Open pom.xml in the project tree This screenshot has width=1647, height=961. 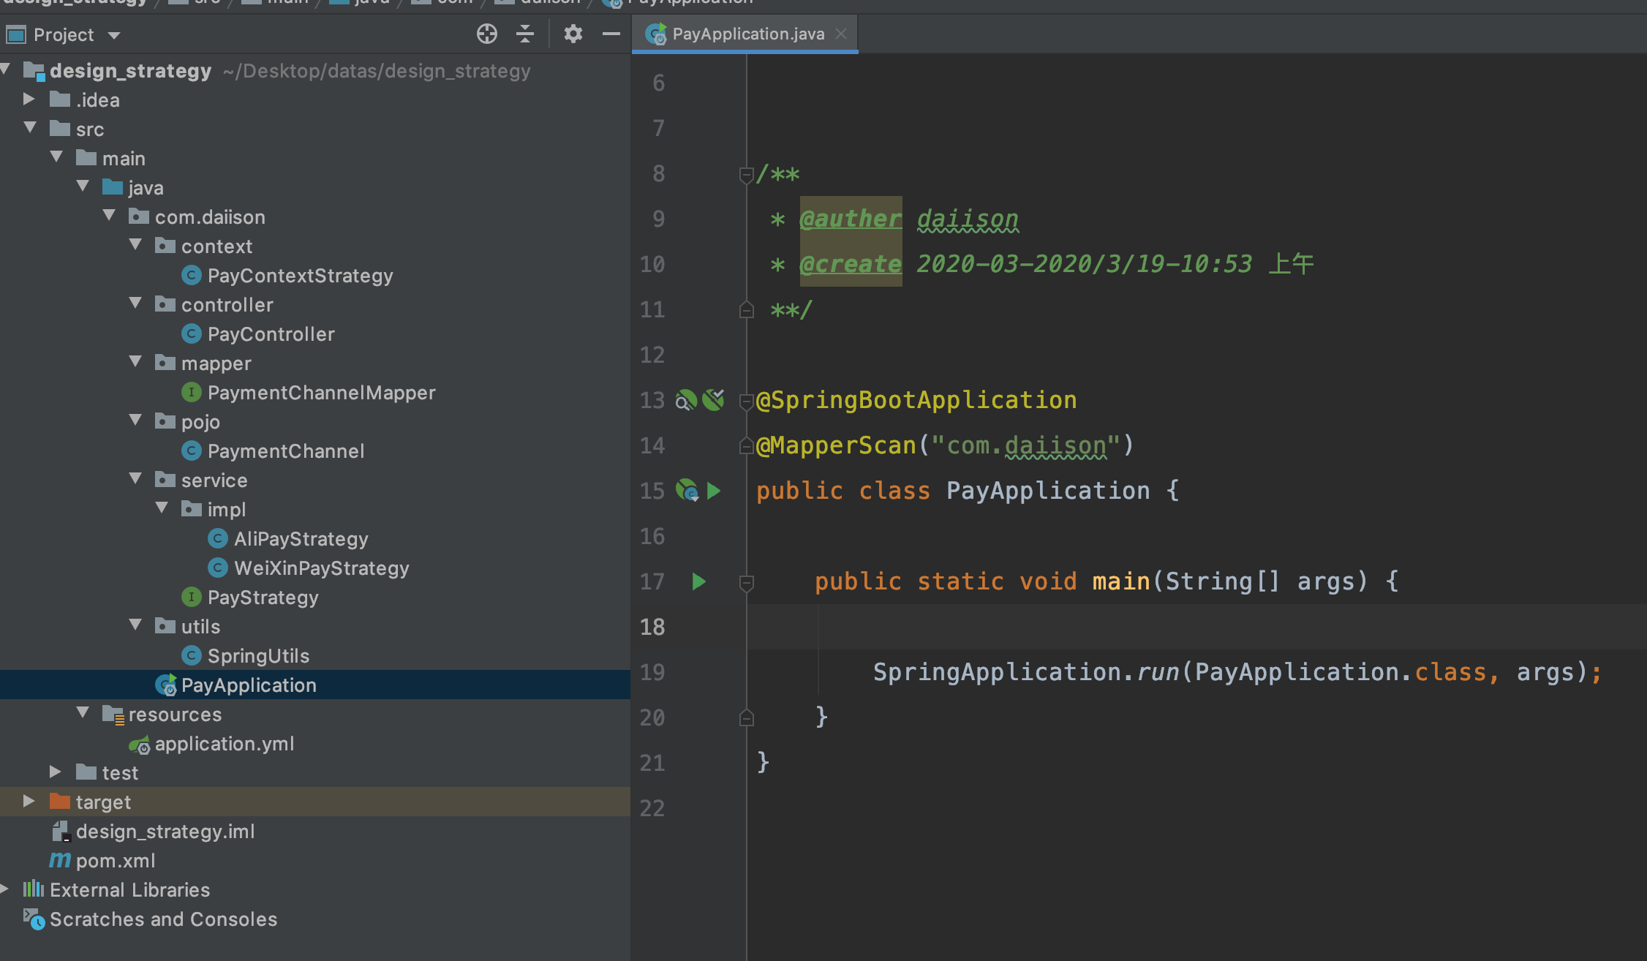click(x=115, y=861)
